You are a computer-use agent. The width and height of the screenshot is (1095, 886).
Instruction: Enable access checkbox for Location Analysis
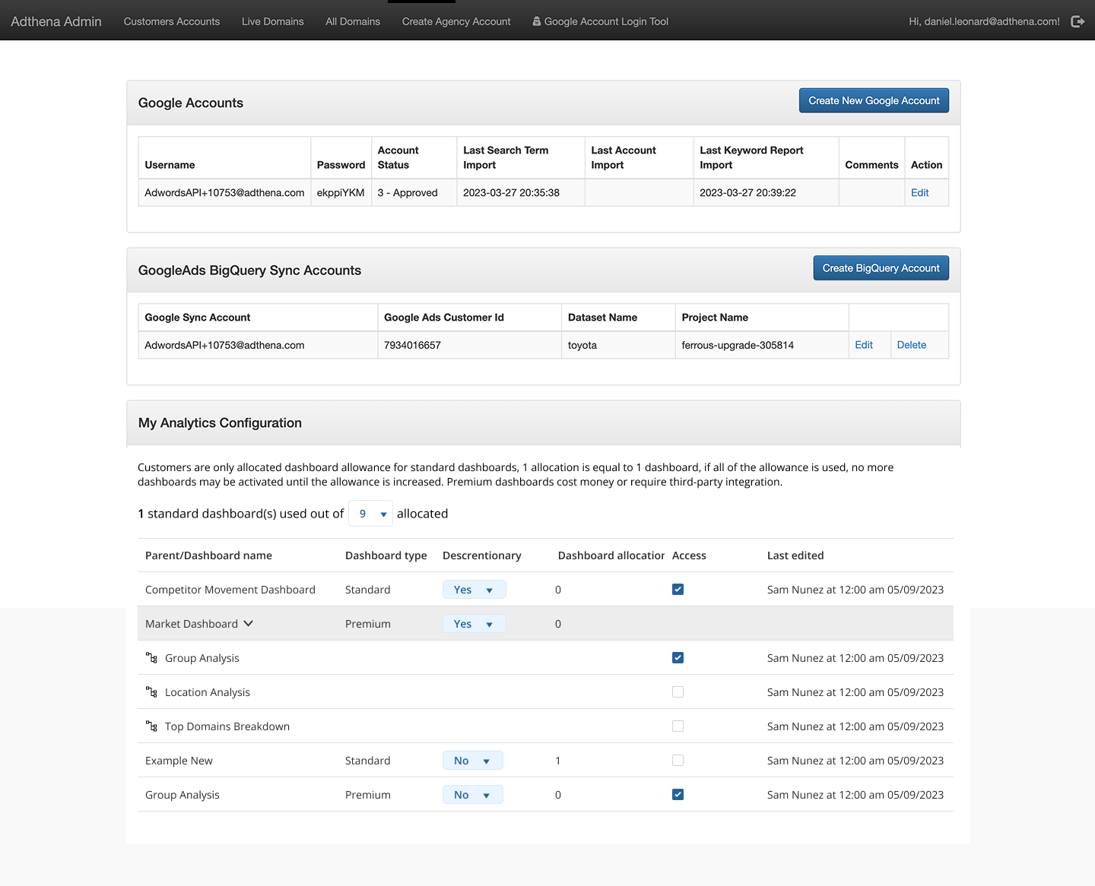(678, 692)
